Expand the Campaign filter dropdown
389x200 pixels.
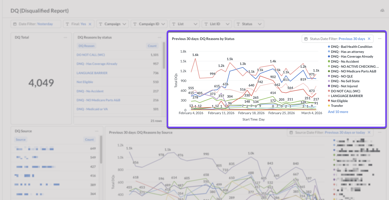(113, 24)
